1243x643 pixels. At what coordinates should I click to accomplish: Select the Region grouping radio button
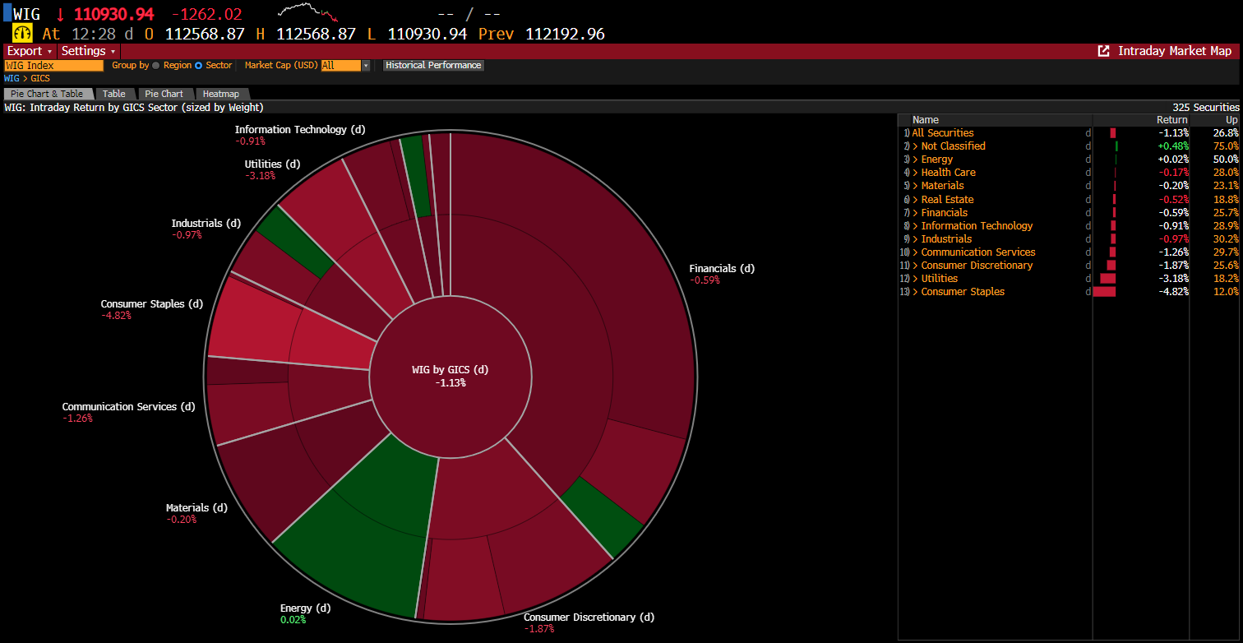[x=156, y=66]
